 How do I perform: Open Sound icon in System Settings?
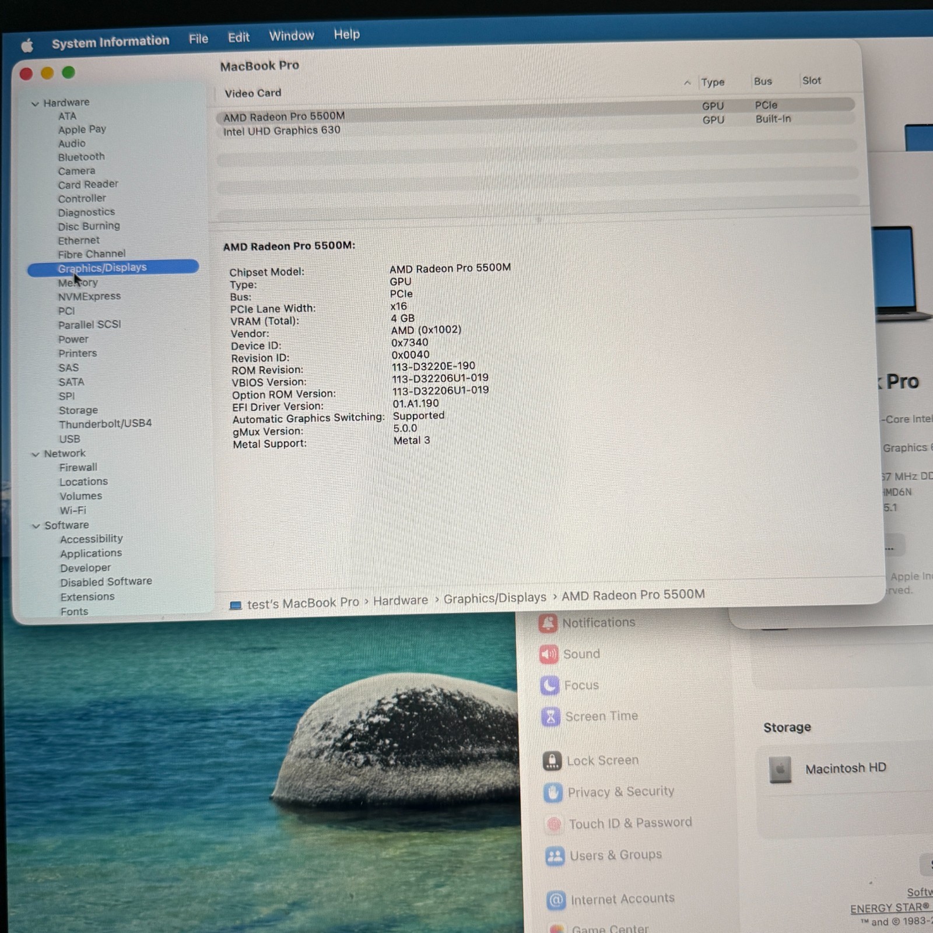click(x=549, y=655)
